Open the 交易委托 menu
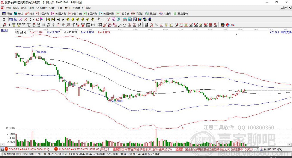This screenshot has width=292, height=158. pyautogui.click(x=78, y=8)
